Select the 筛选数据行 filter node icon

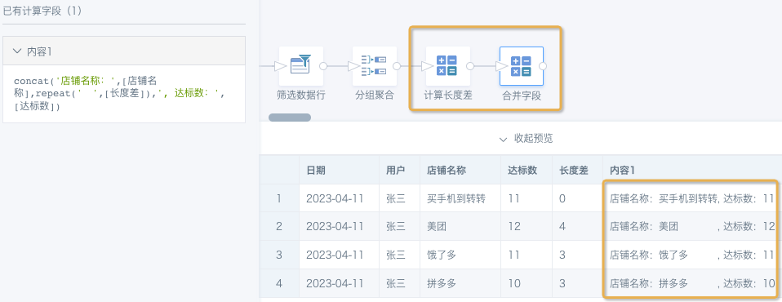[300, 66]
